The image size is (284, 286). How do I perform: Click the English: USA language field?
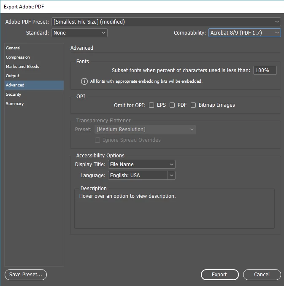[x=138, y=175]
